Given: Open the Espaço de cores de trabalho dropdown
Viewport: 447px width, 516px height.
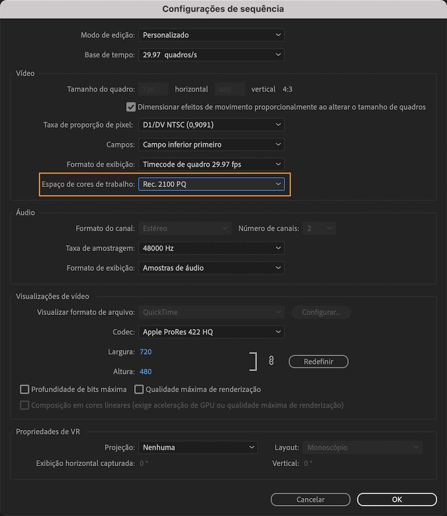Looking at the screenshot, I should pos(211,184).
